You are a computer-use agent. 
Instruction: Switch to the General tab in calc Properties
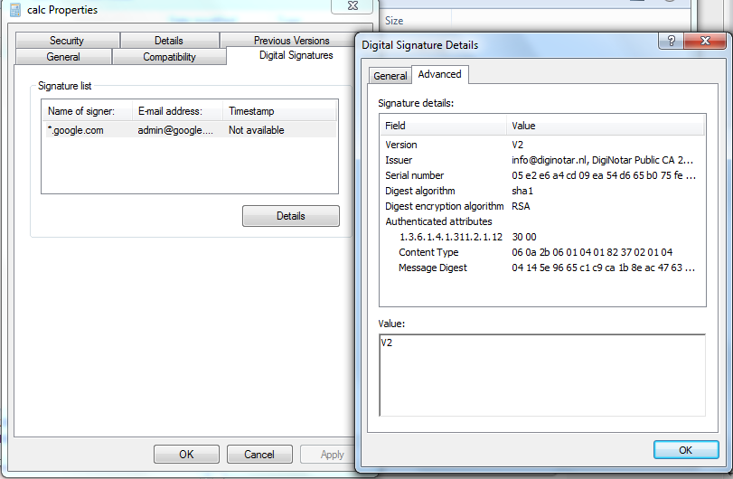63,57
